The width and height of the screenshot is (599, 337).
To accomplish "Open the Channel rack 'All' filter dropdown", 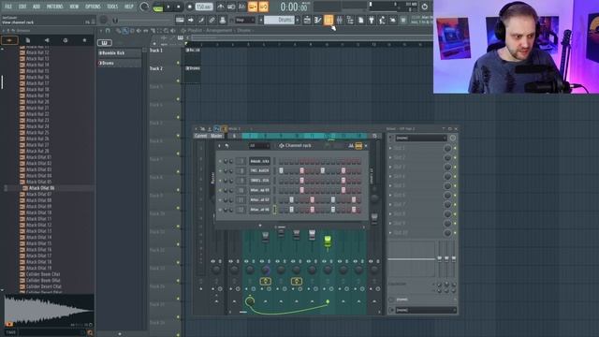I will 258,146.
